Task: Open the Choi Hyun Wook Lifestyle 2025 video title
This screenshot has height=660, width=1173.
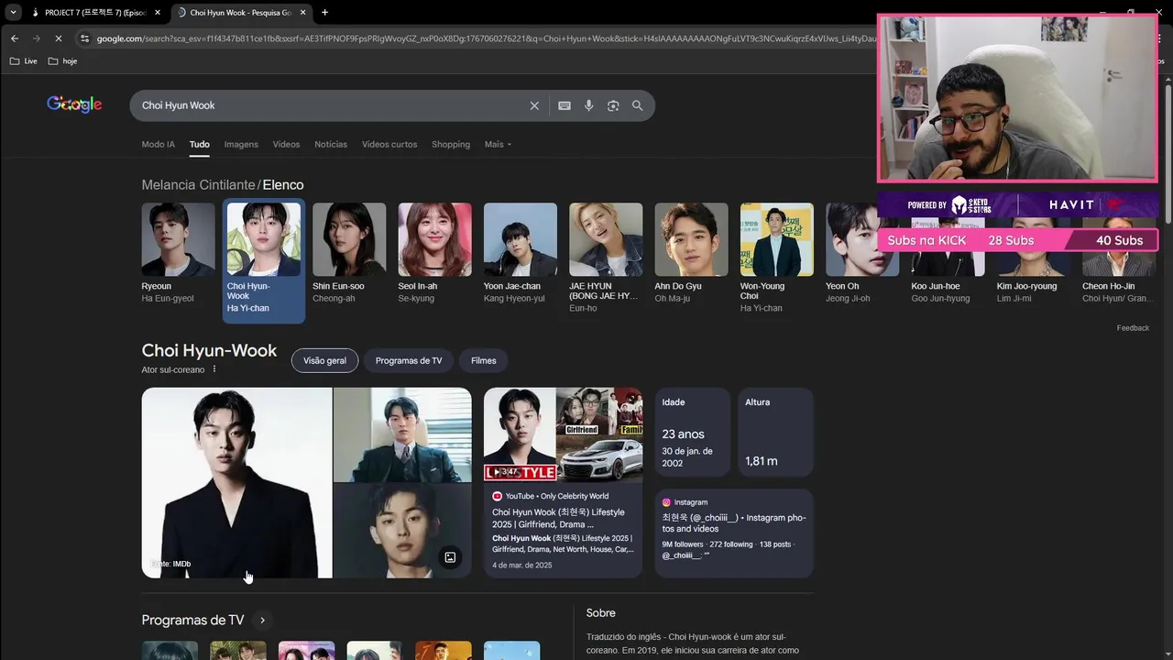Action: pos(558,518)
